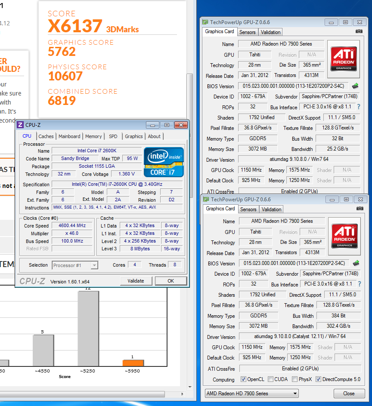Open AMD Radeon HD 7900 Series card dropdown
372x406 pixels.
coord(252,393)
